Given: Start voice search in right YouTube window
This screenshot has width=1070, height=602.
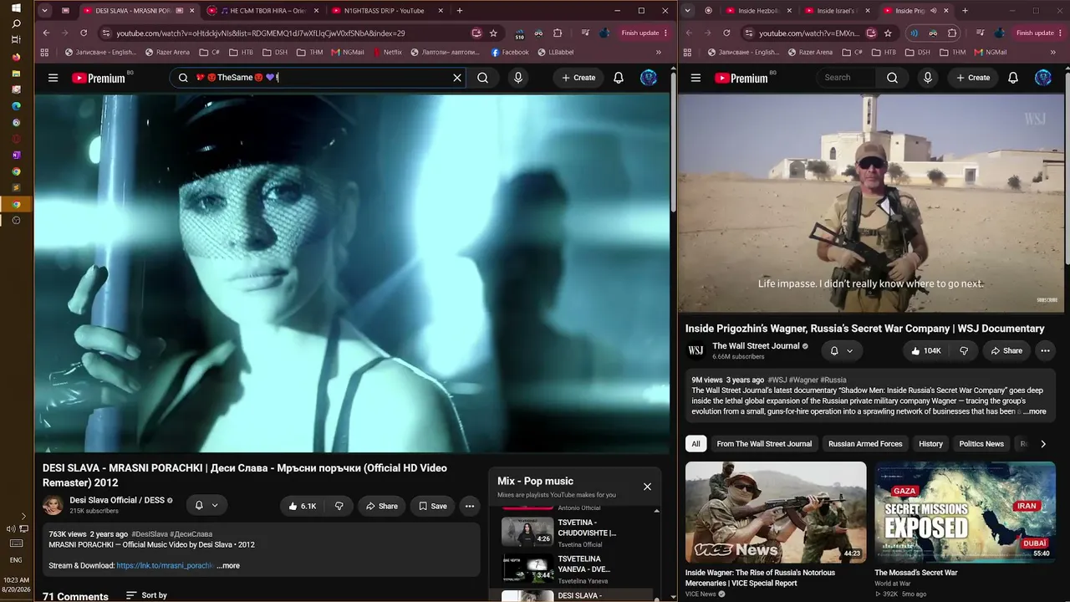Looking at the screenshot, I should pyautogui.click(x=927, y=78).
